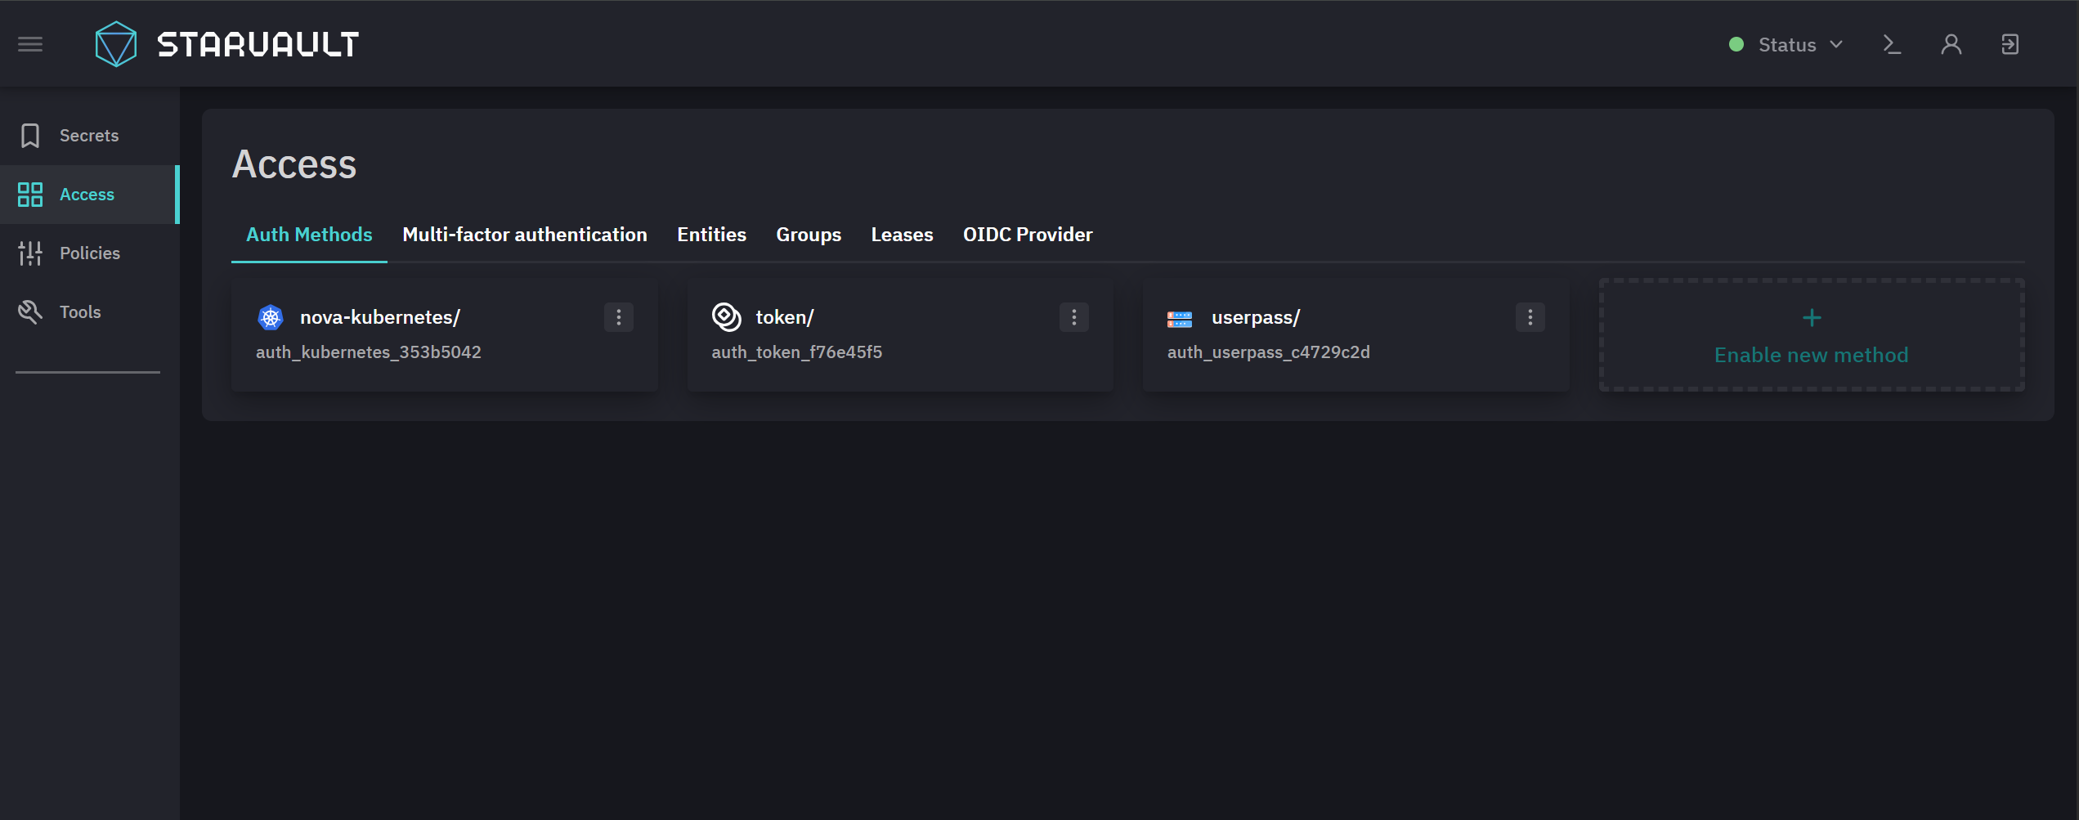Go to Policies in sidebar
The height and width of the screenshot is (820, 2079).
90,253
